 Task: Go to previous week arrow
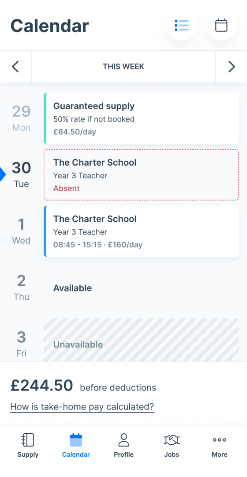pos(15,67)
